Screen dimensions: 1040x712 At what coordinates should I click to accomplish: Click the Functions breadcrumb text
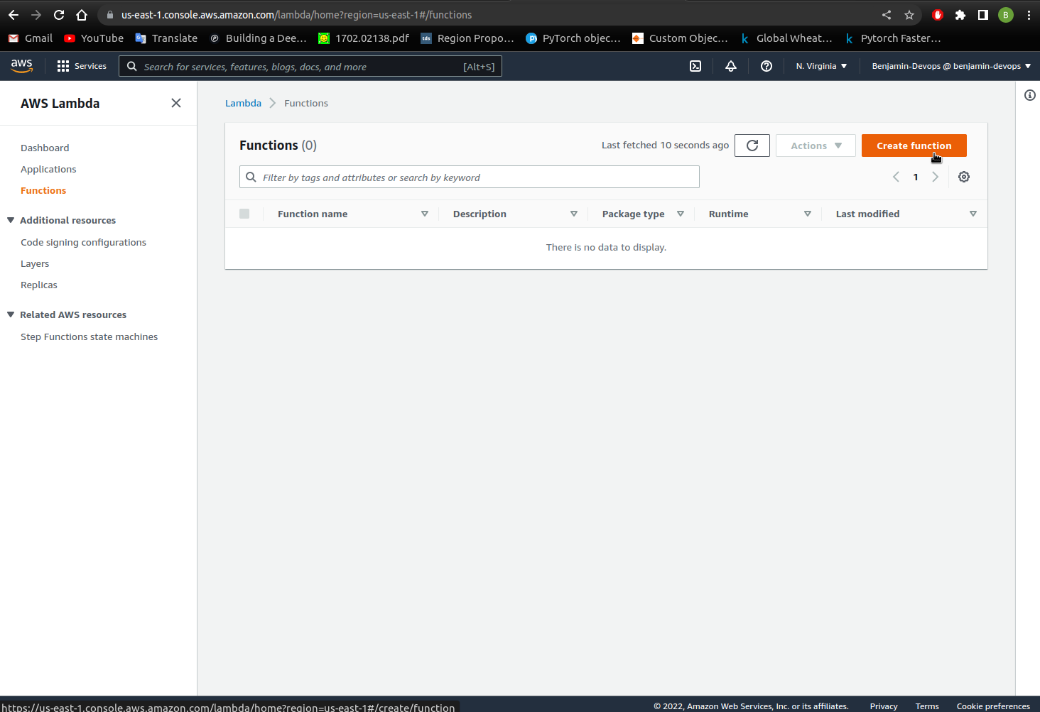click(x=306, y=103)
